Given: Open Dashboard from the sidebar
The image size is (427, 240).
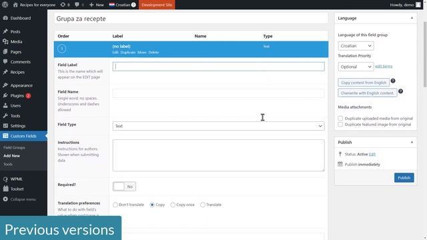Looking at the screenshot, I should tap(21, 18).
